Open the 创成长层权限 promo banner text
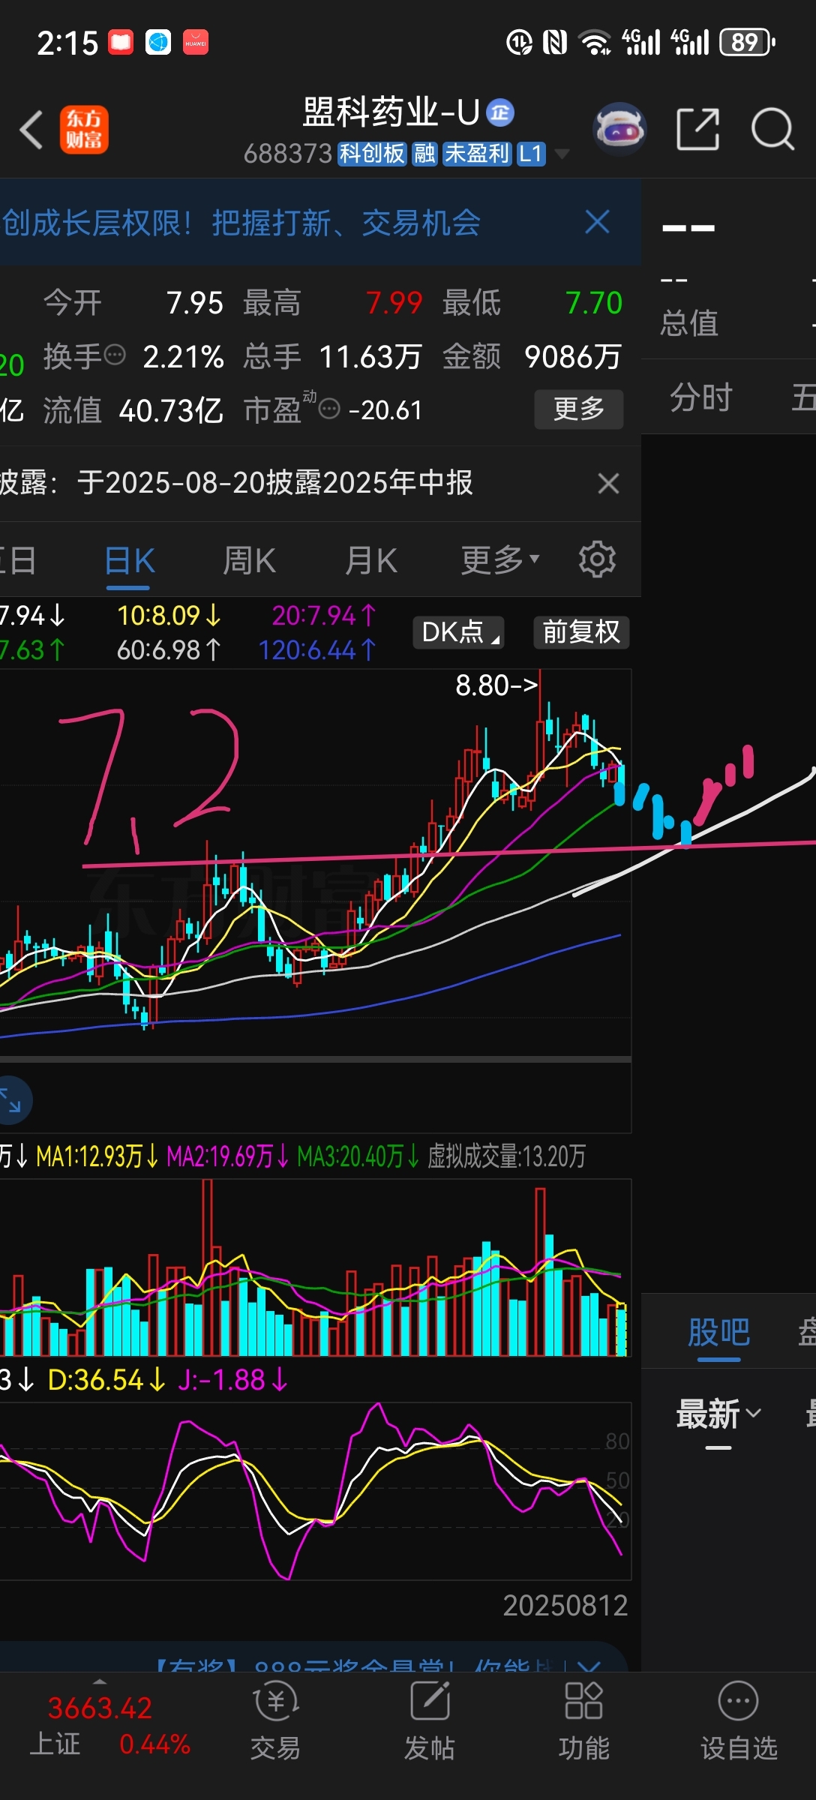The image size is (816, 1800). pyautogui.click(x=241, y=223)
